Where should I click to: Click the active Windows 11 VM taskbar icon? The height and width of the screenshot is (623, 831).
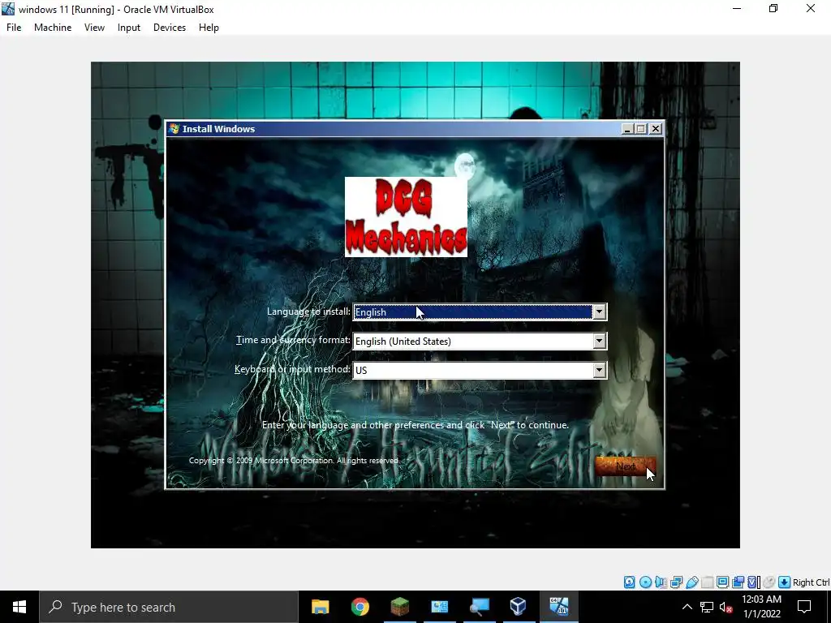click(x=558, y=607)
